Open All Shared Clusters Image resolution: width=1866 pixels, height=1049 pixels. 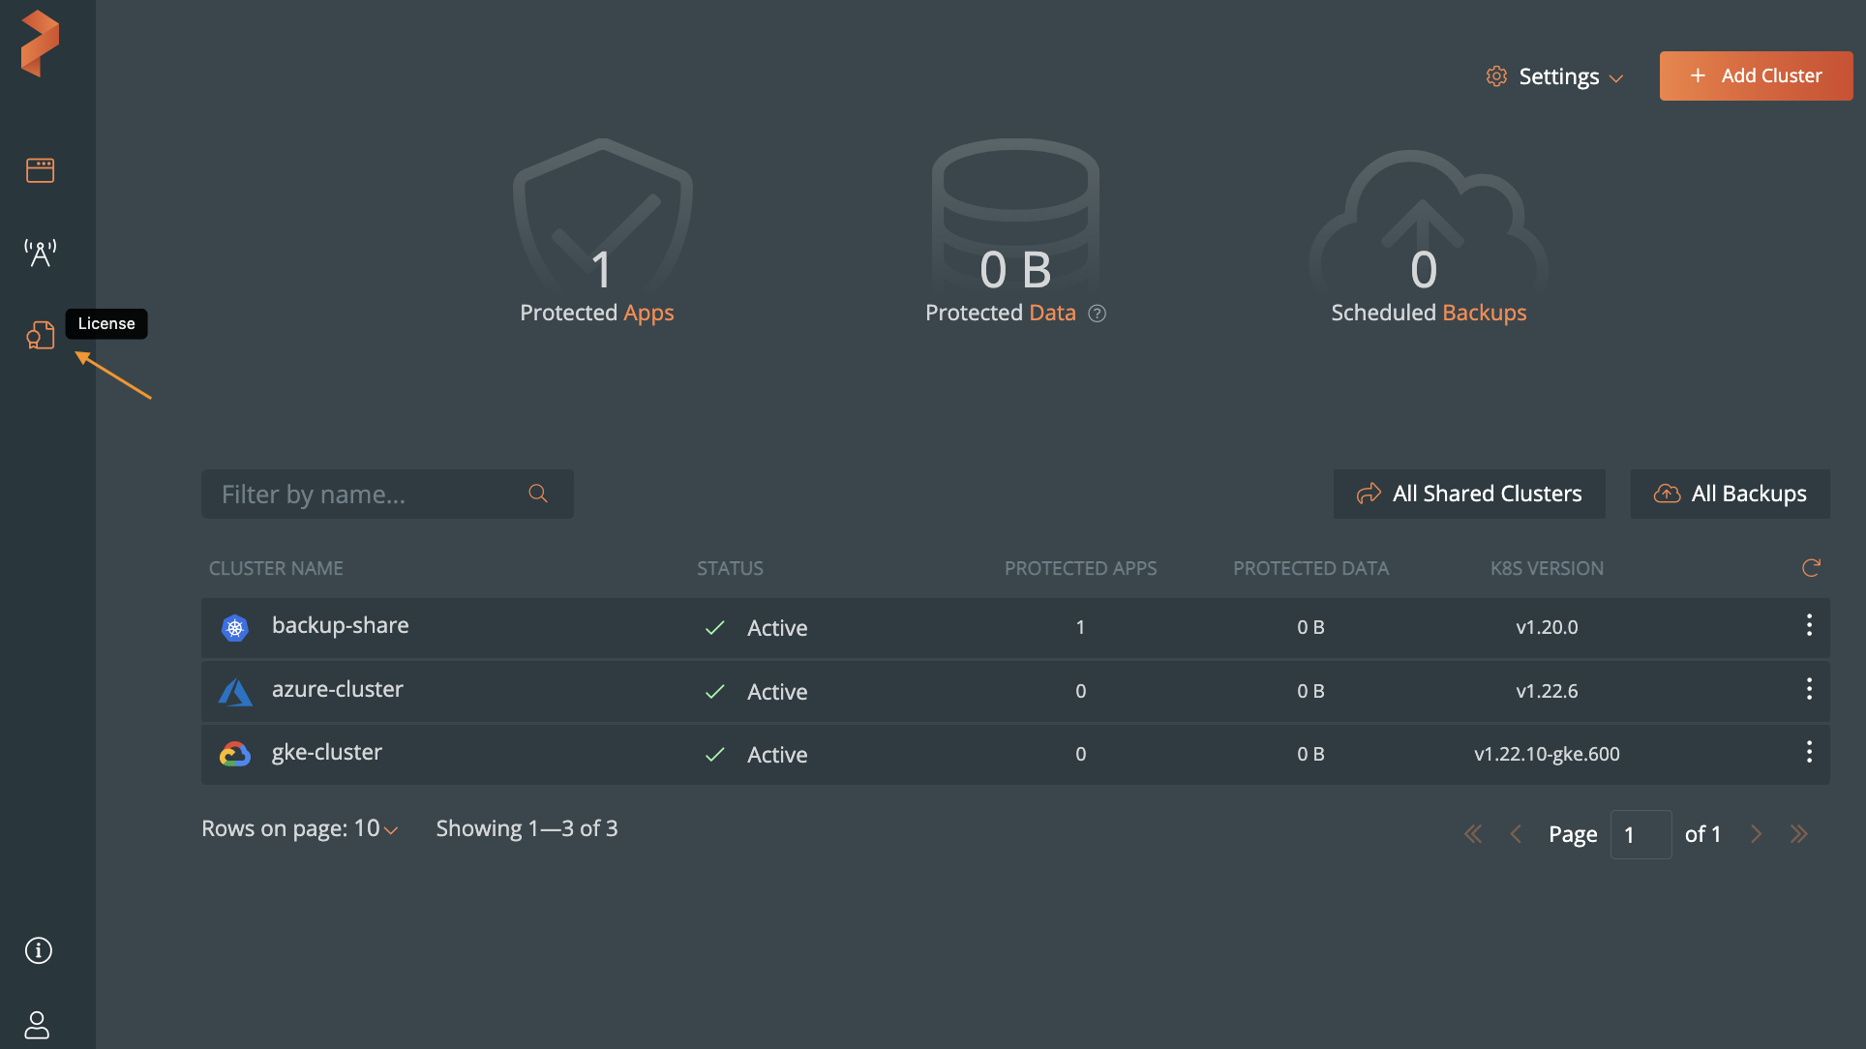point(1468,494)
